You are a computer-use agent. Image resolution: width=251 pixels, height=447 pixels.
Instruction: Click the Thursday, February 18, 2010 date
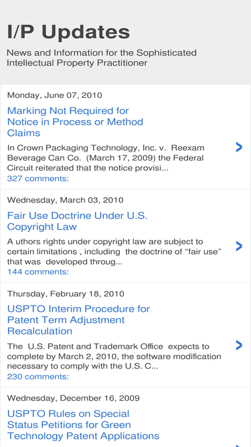click(66, 294)
